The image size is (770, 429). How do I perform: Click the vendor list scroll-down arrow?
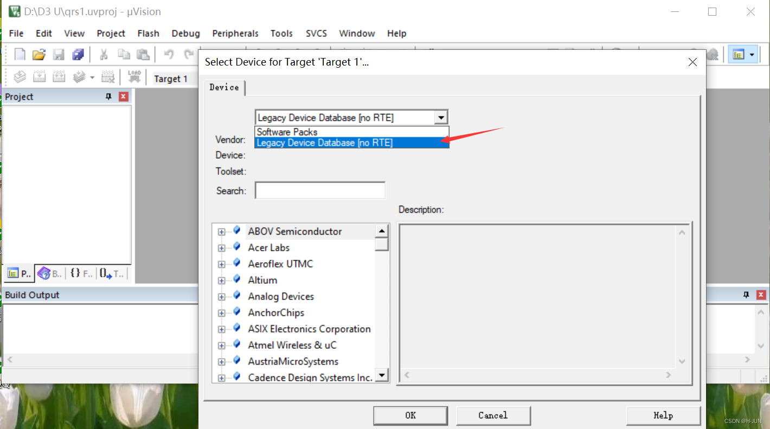click(x=382, y=375)
